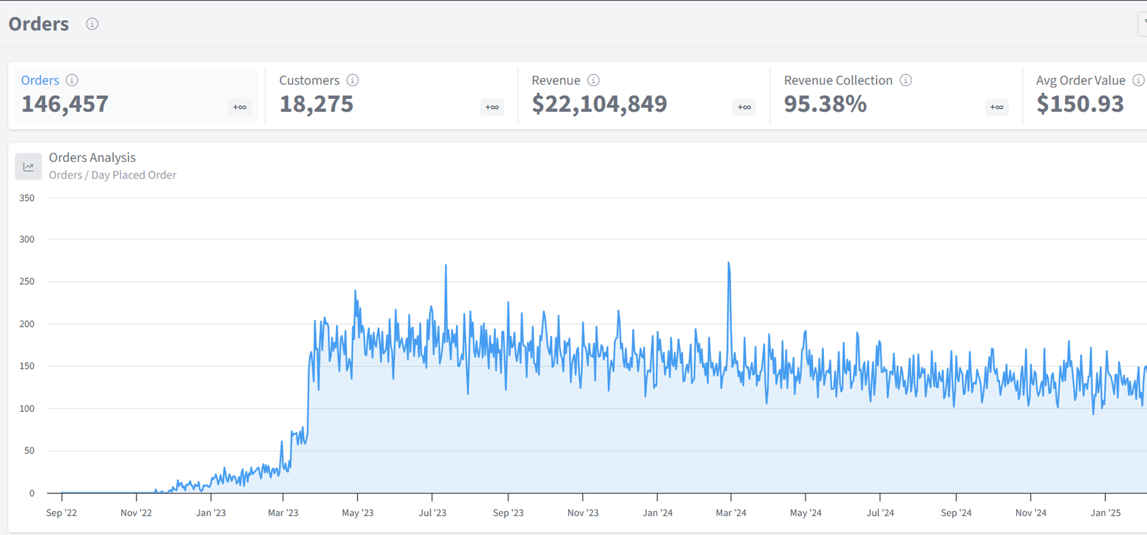Click the chart spike after Jul '23
This screenshot has height=535, width=1147.
click(x=446, y=266)
